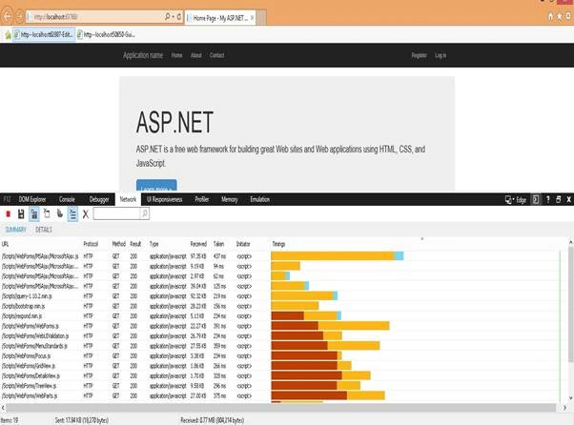The image size is (574, 425).
Task: Click the Log in link
Action: click(441, 55)
